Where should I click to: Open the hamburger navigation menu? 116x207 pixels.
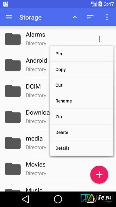(9, 17)
